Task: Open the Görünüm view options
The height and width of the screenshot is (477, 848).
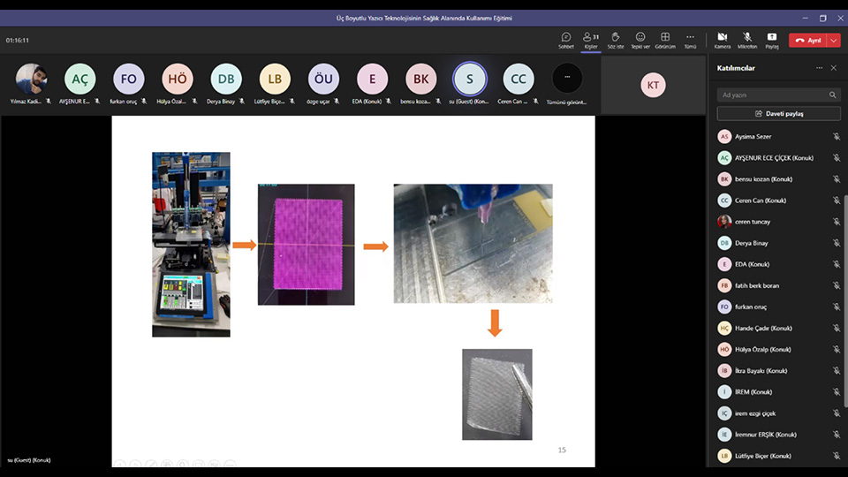Action: (665, 40)
